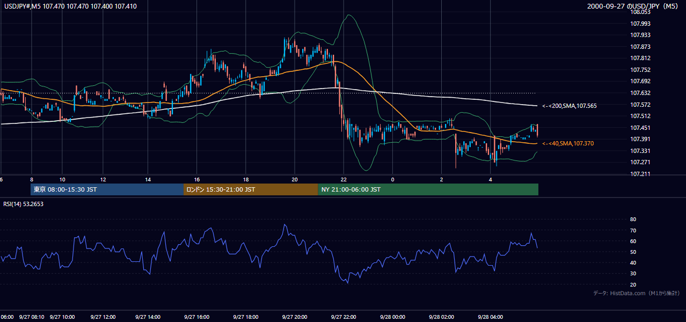Click the bottom time label 9/27 16:00
This screenshot has width=686, height=322.
pos(196,317)
